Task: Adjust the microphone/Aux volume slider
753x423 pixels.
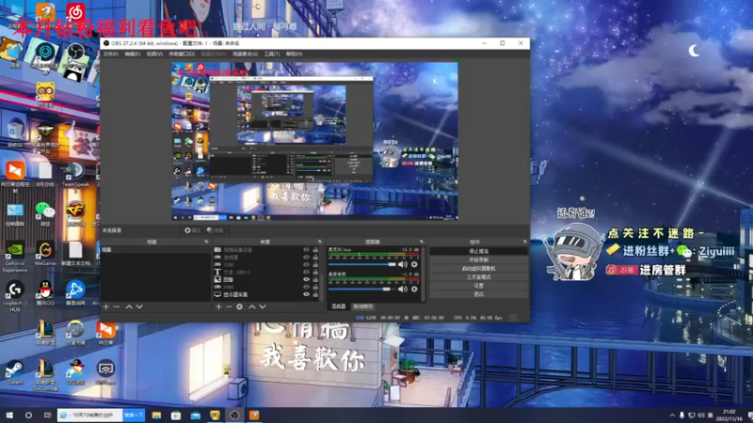Action: click(361, 264)
